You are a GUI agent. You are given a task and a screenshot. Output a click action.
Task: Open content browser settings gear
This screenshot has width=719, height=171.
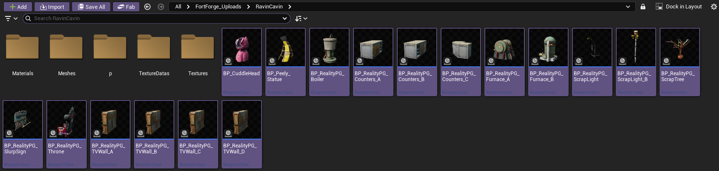[x=714, y=7]
